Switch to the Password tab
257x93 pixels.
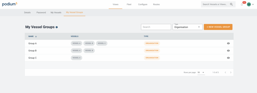41,13
